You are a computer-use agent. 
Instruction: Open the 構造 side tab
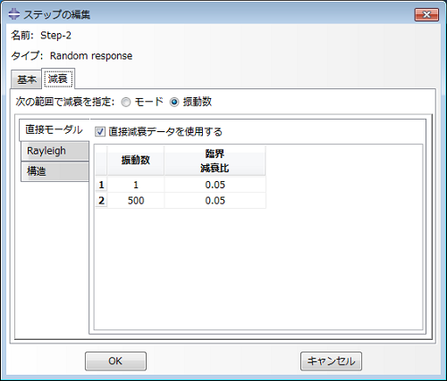coord(55,171)
